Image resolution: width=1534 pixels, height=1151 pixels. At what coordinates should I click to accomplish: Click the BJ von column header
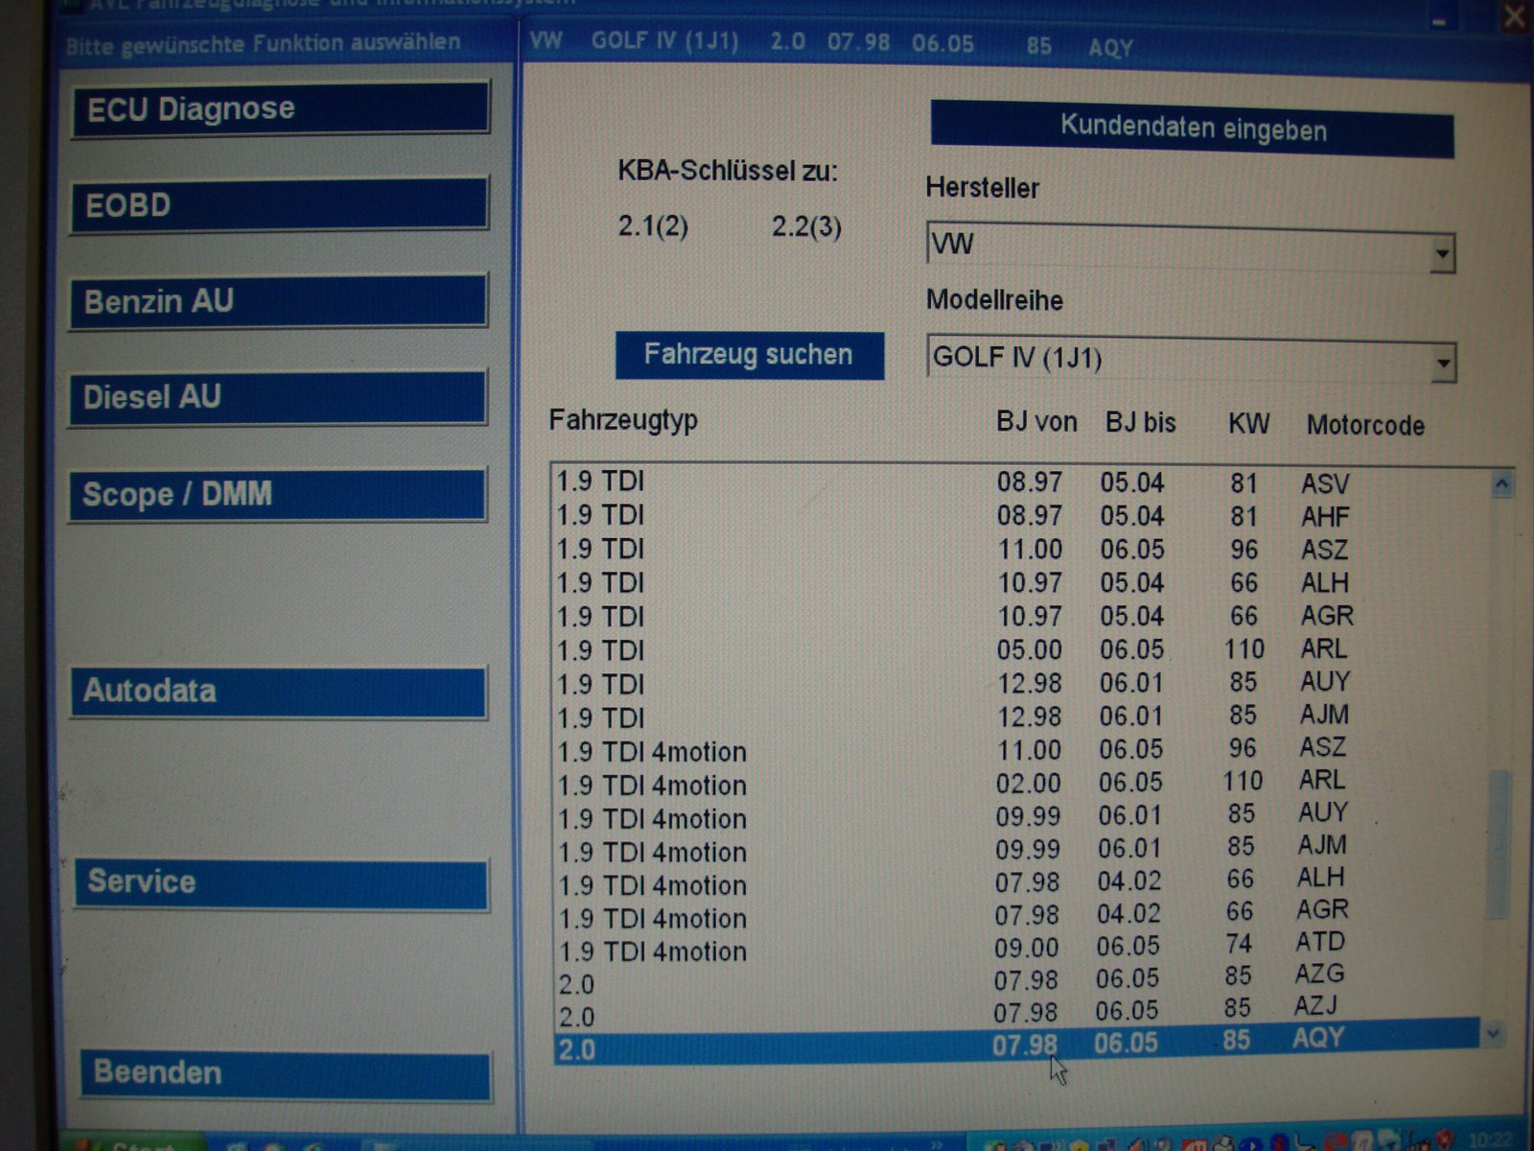point(1036,423)
